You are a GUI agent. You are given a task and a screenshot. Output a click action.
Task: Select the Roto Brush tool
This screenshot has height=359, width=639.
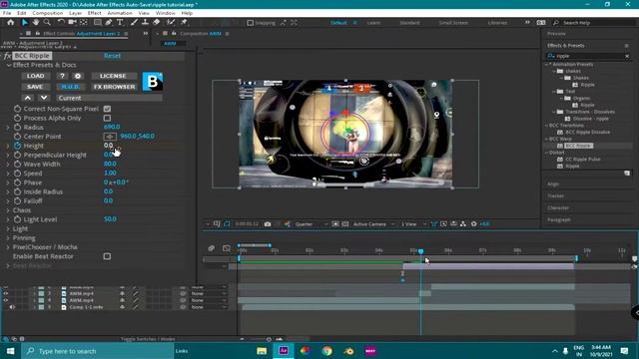coord(171,22)
